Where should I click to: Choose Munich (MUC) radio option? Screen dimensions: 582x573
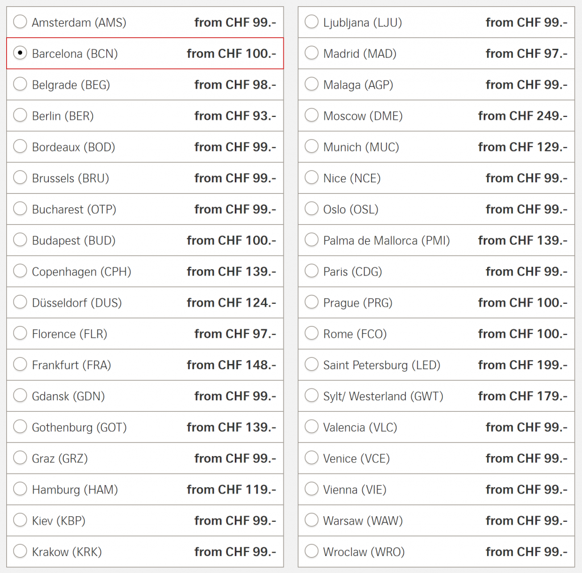(311, 147)
